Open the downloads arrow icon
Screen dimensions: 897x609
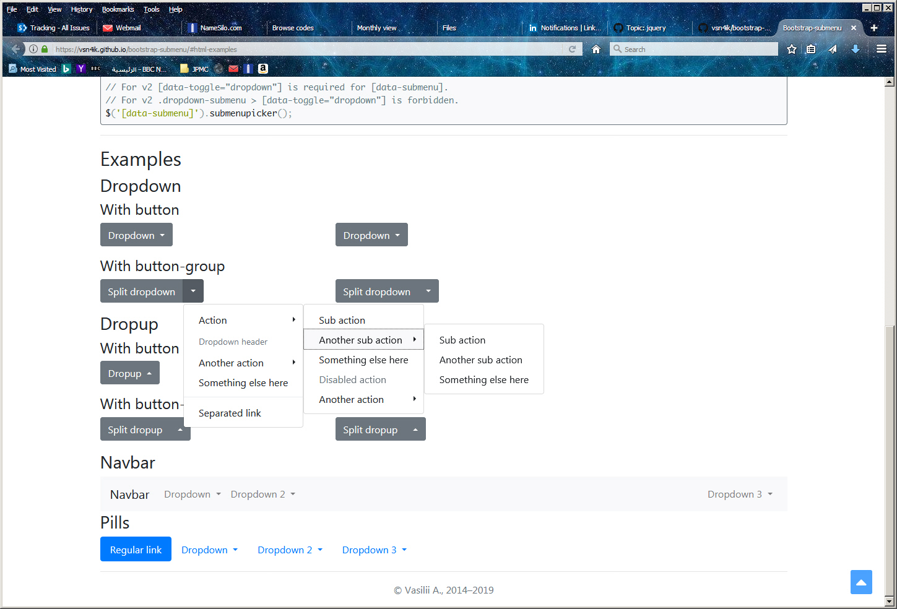[855, 50]
